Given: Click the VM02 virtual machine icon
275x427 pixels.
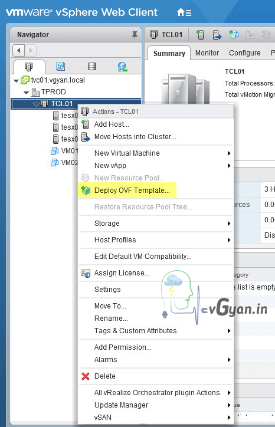Looking at the screenshot, I should 54,163.
